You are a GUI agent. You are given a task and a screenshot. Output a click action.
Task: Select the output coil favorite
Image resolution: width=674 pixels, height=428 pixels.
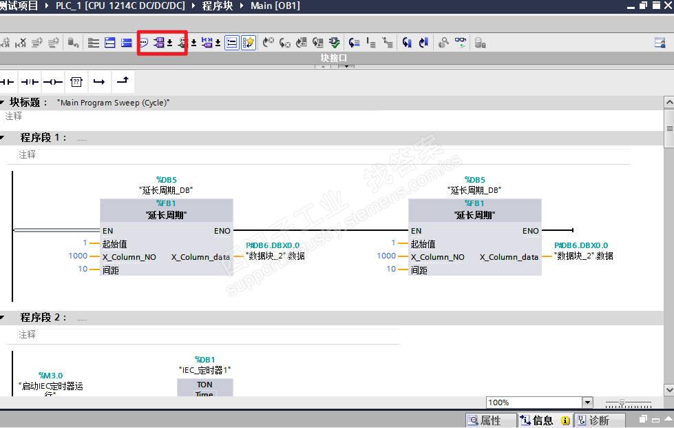[53, 82]
